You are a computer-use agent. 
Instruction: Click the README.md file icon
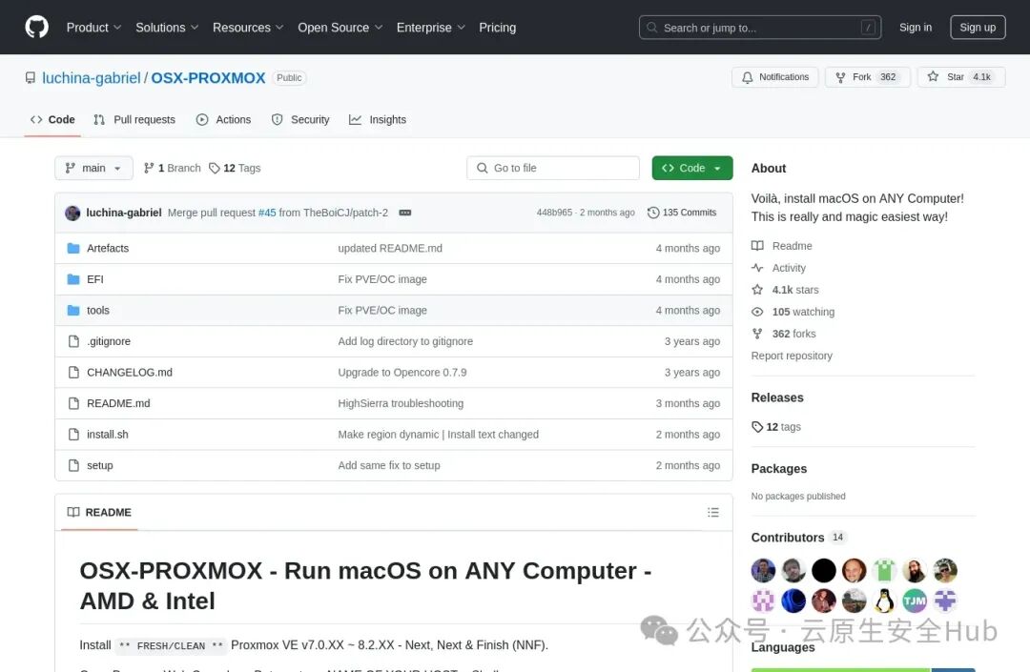pyautogui.click(x=73, y=403)
